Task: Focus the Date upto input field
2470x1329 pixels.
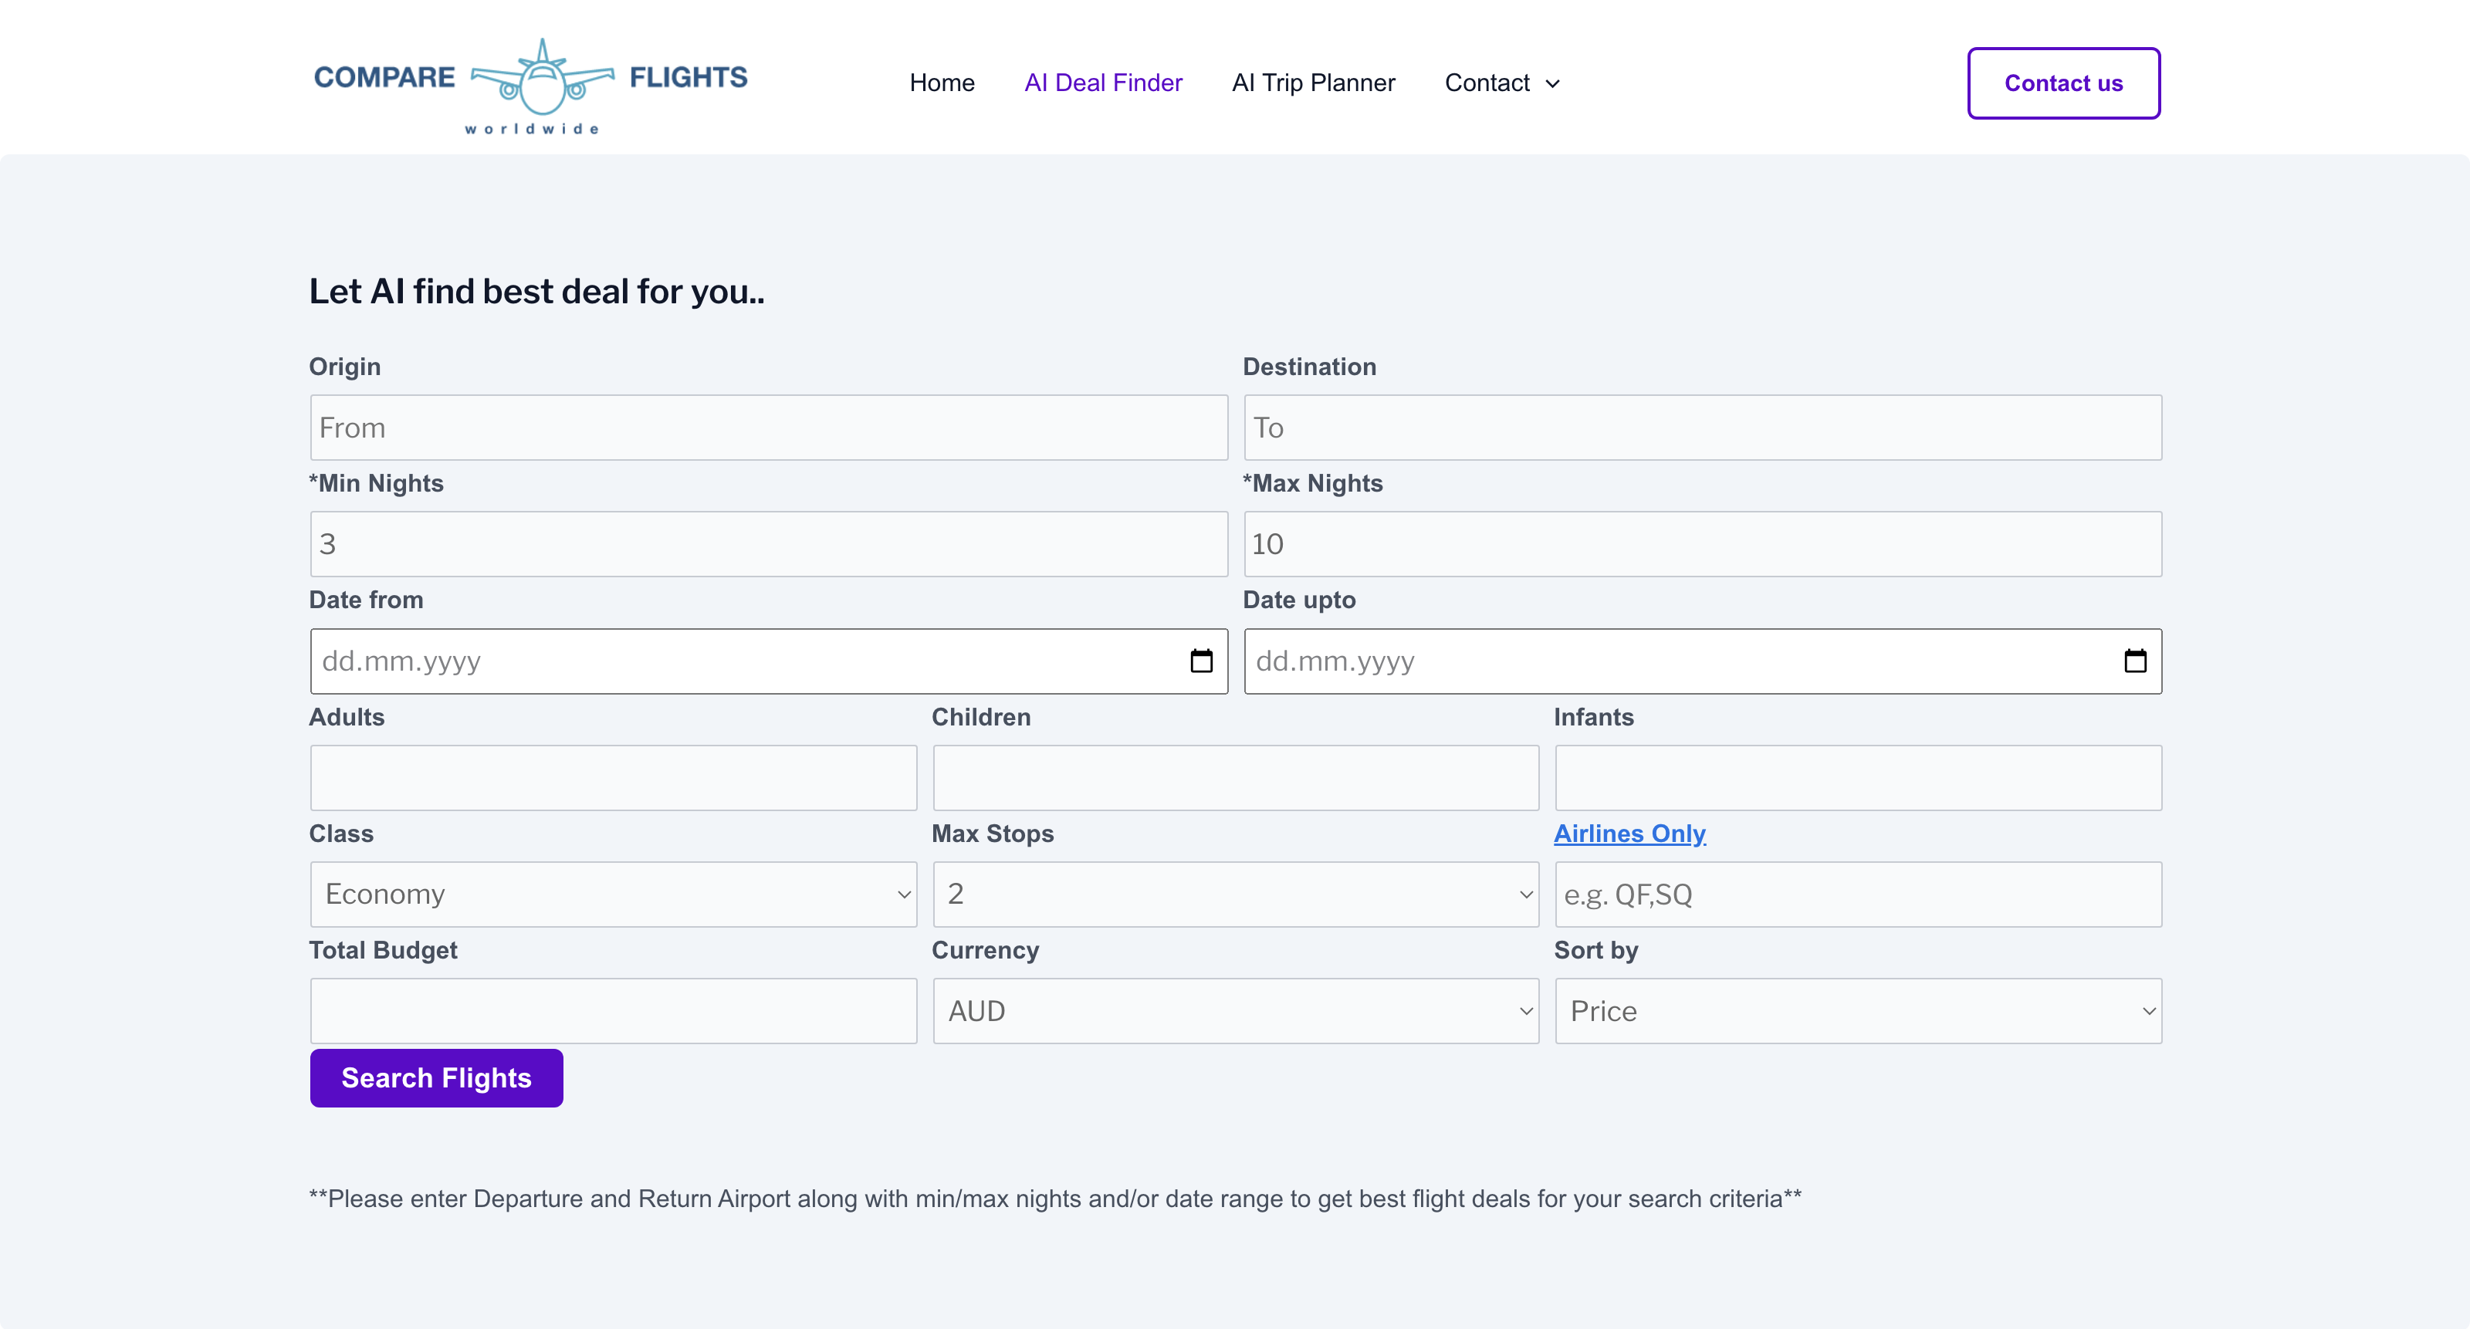Action: [1702, 661]
